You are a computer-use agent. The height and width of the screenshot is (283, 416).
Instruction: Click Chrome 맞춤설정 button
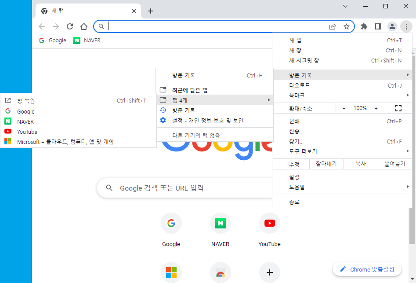click(367, 269)
